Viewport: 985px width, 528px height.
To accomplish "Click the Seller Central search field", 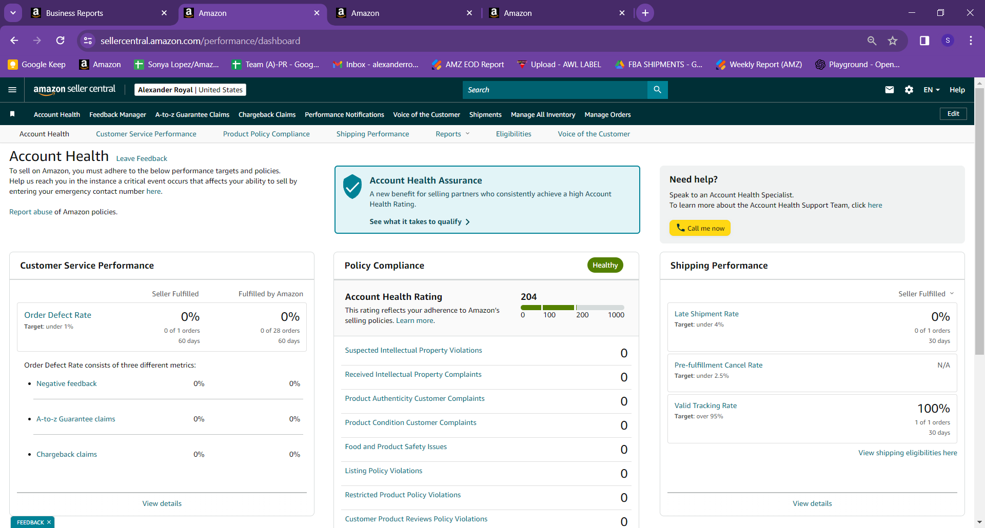I will pos(555,90).
